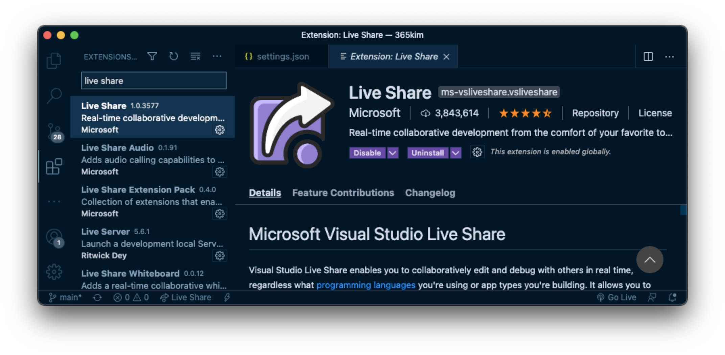Synchronize changes icon in status bar
The height and width of the screenshot is (355, 725).
tap(97, 298)
